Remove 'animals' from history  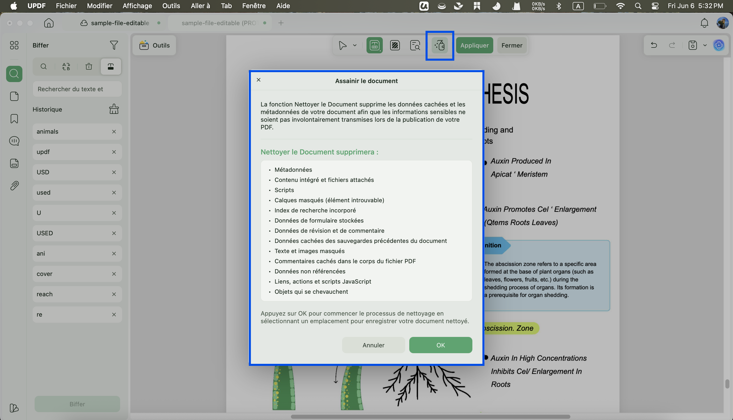coord(114,132)
